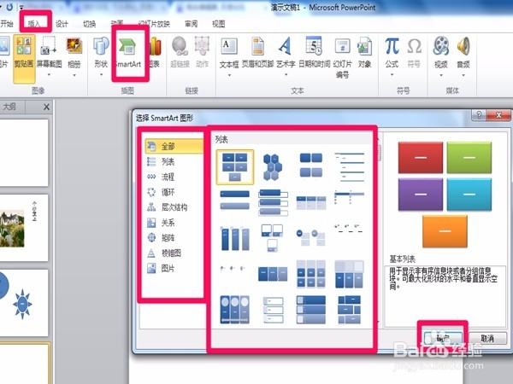Switch to the 设计 ribbon tab
Image resolution: width=513 pixels, height=384 pixels.
[x=62, y=24]
